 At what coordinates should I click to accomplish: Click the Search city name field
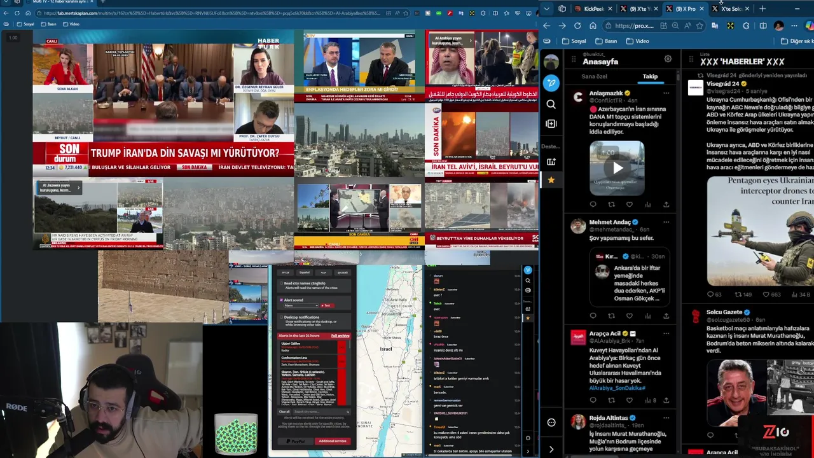pos(321,412)
